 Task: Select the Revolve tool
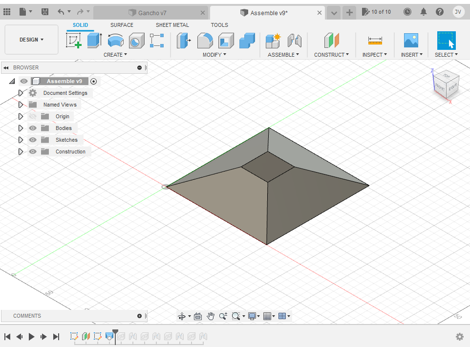[116, 41]
